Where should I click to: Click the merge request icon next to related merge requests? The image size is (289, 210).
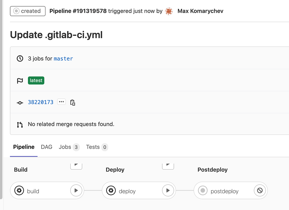[20, 124]
